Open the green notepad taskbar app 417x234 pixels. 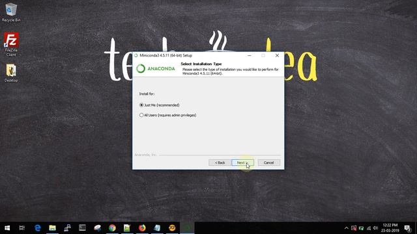click(127, 228)
